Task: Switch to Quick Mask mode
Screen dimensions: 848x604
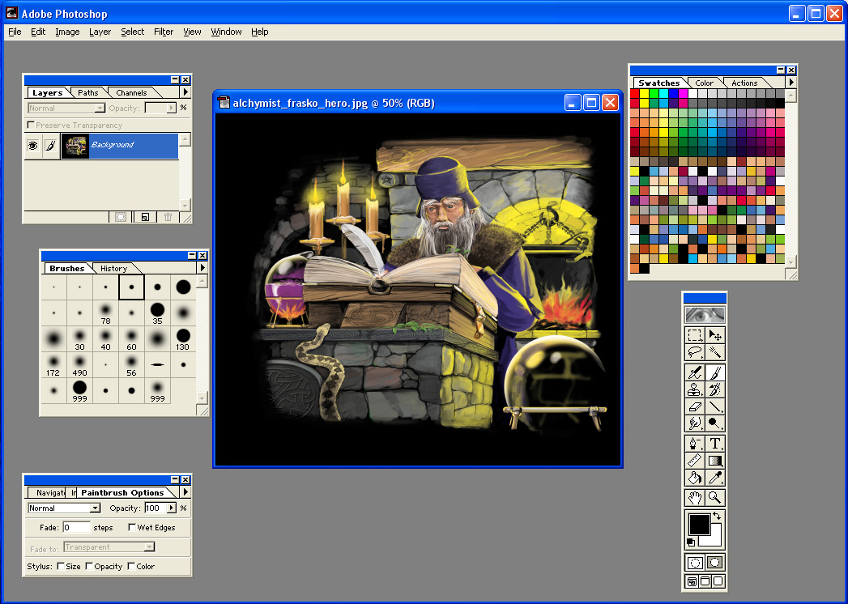Action: click(x=715, y=563)
